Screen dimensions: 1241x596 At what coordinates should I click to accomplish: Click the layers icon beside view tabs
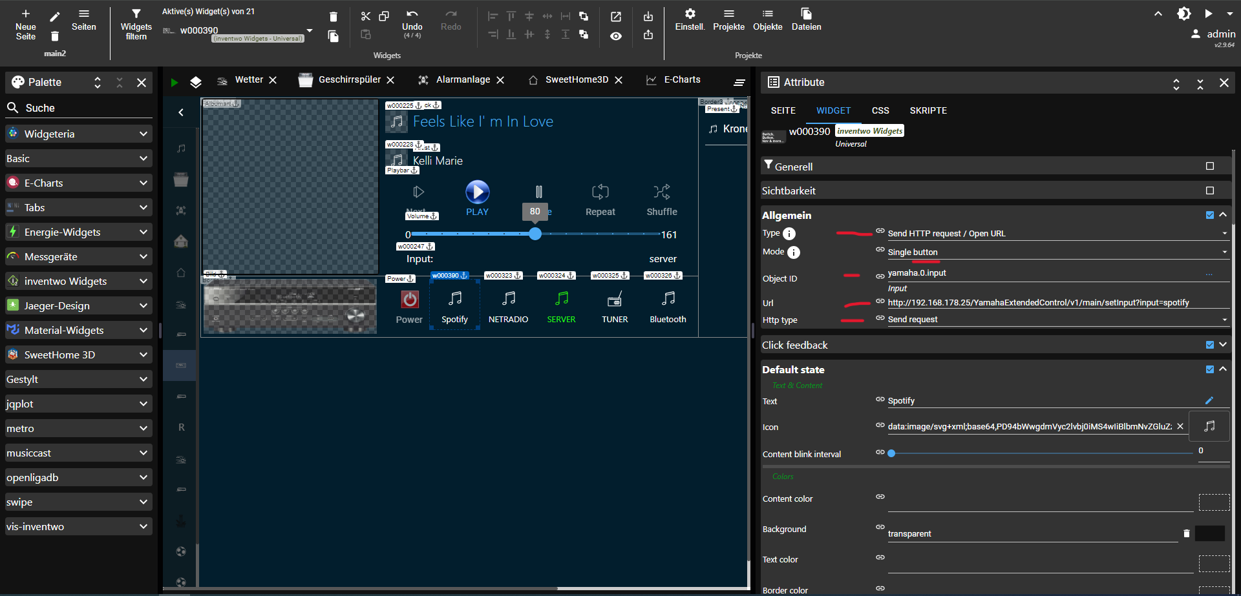196,82
